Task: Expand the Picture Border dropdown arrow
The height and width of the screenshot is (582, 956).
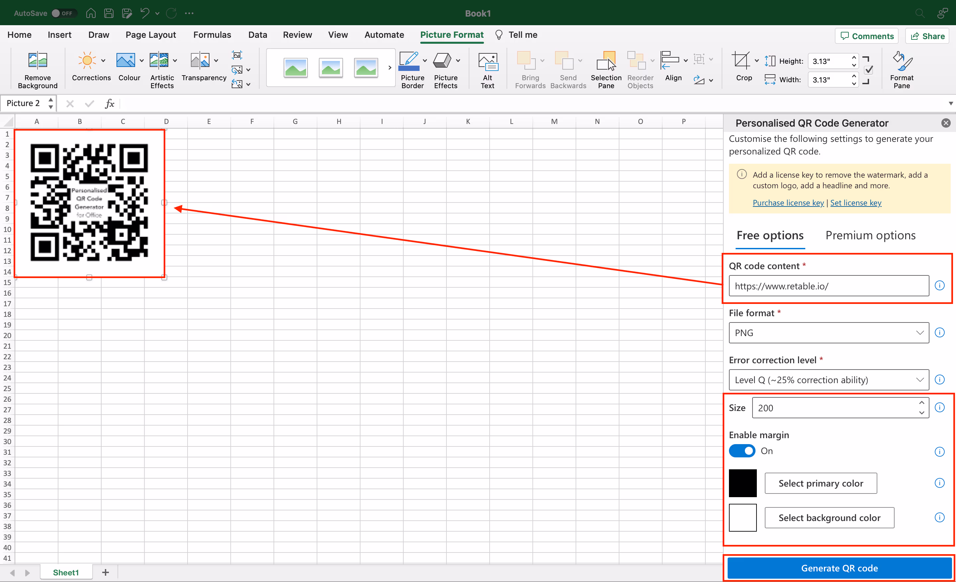Action: [x=425, y=60]
